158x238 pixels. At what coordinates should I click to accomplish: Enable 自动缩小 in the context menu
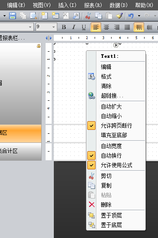click(116, 116)
